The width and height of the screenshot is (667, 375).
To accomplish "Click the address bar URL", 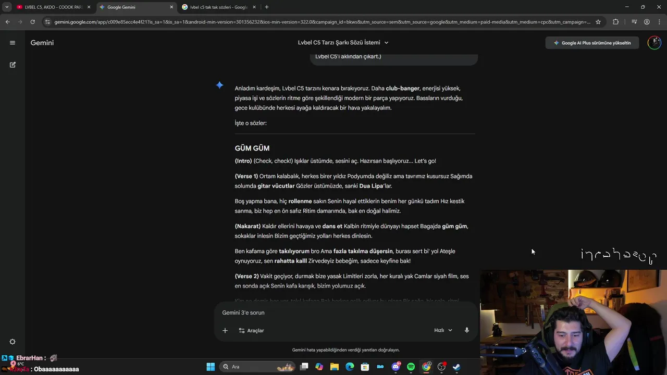I will tap(322, 22).
